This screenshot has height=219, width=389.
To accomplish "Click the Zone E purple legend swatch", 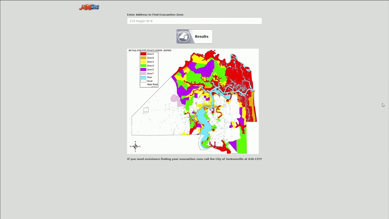I will (x=143, y=70).
